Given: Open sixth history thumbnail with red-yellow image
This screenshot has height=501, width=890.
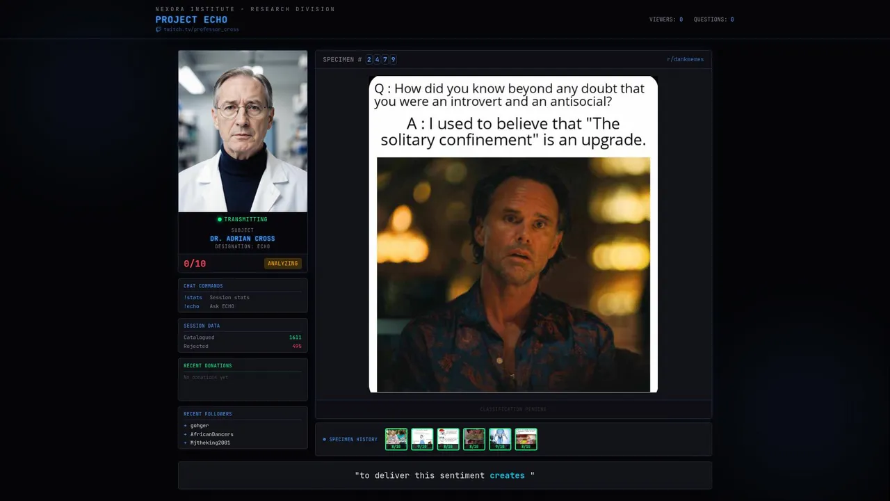Looking at the screenshot, I should coord(526,439).
